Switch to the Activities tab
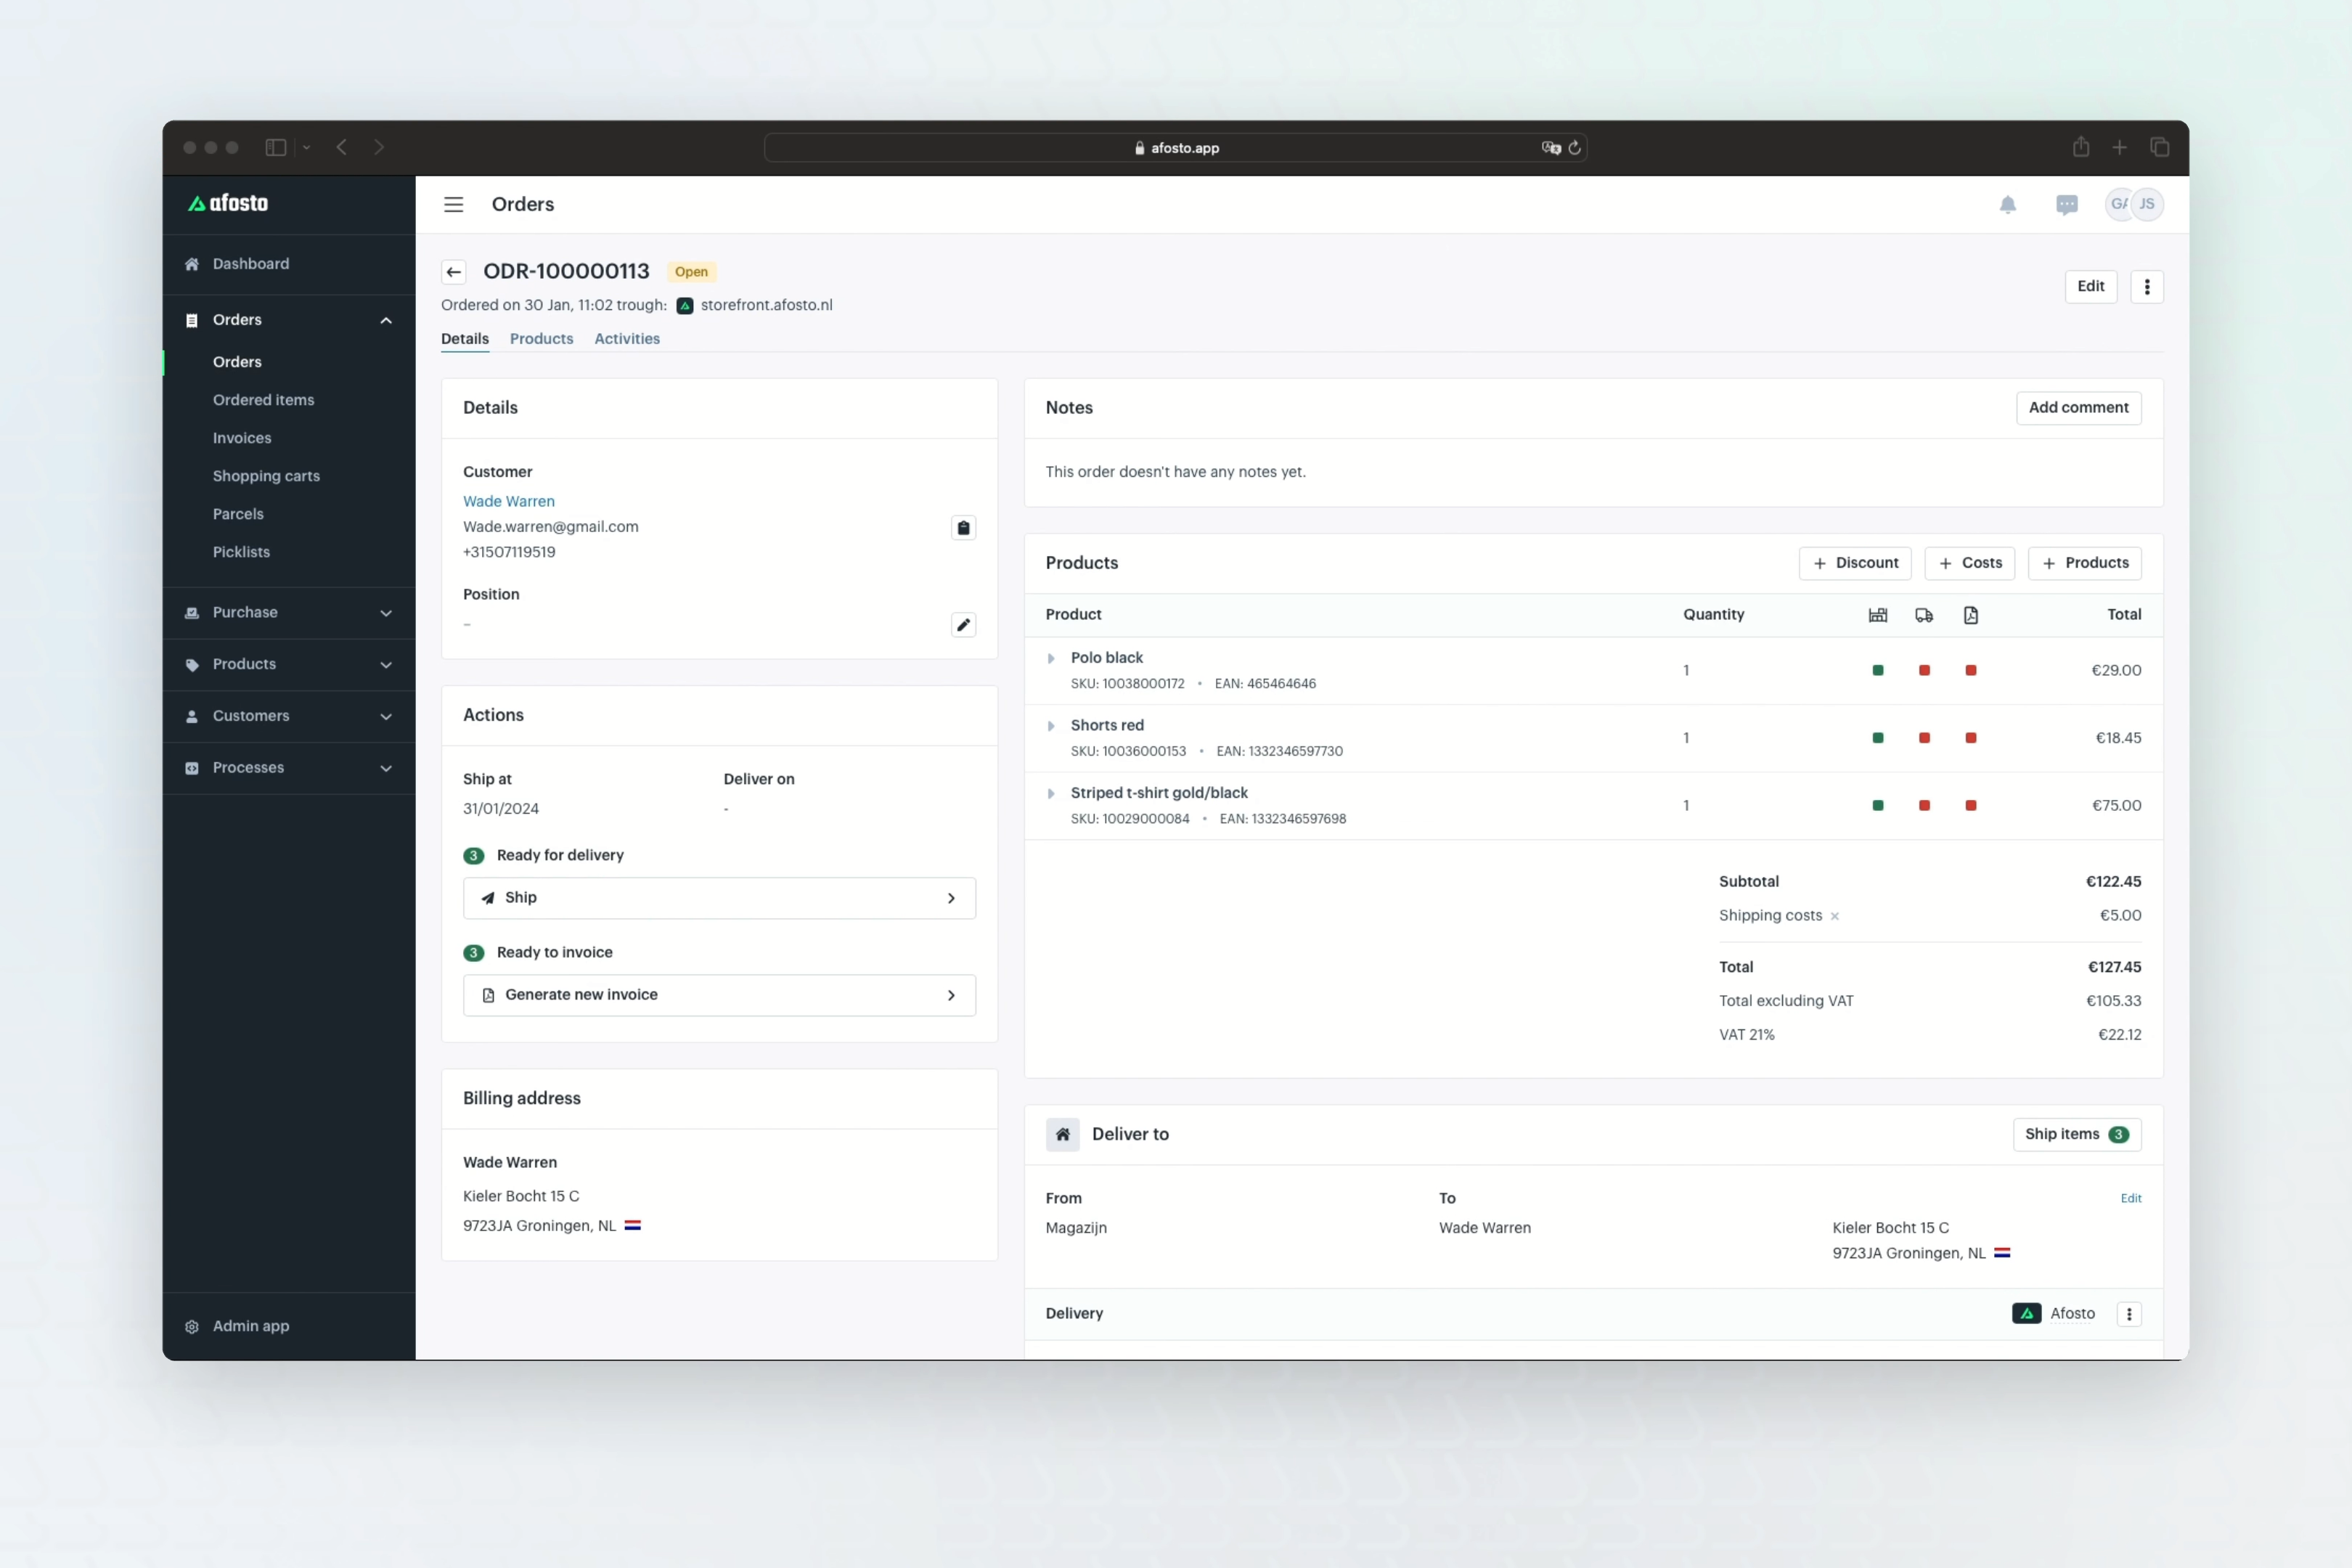 tap(627, 339)
